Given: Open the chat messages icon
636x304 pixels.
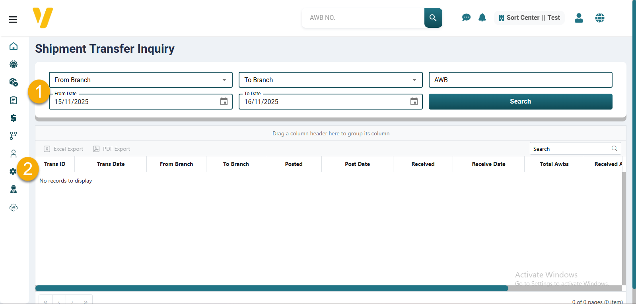Looking at the screenshot, I should click(x=466, y=17).
